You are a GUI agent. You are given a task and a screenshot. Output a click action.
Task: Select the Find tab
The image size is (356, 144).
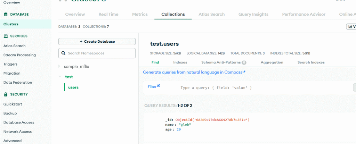pyautogui.click(x=155, y=62)
